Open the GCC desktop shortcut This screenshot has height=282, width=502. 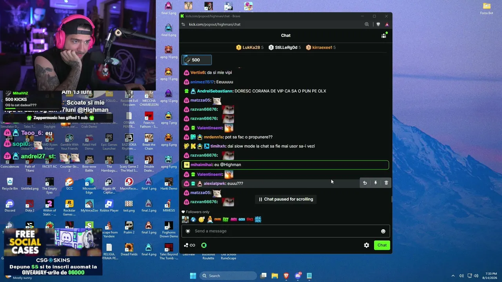click(x=69, y=184)
